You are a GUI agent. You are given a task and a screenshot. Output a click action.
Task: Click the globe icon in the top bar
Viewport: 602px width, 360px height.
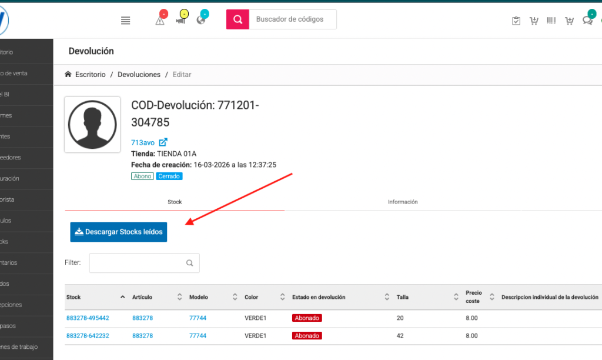tap(201, 21)
